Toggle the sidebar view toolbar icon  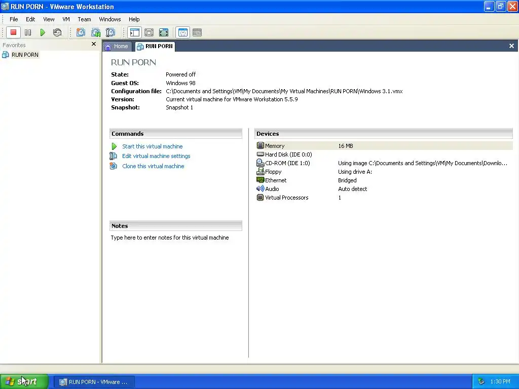pyautogui.click(x=135, y=32)
